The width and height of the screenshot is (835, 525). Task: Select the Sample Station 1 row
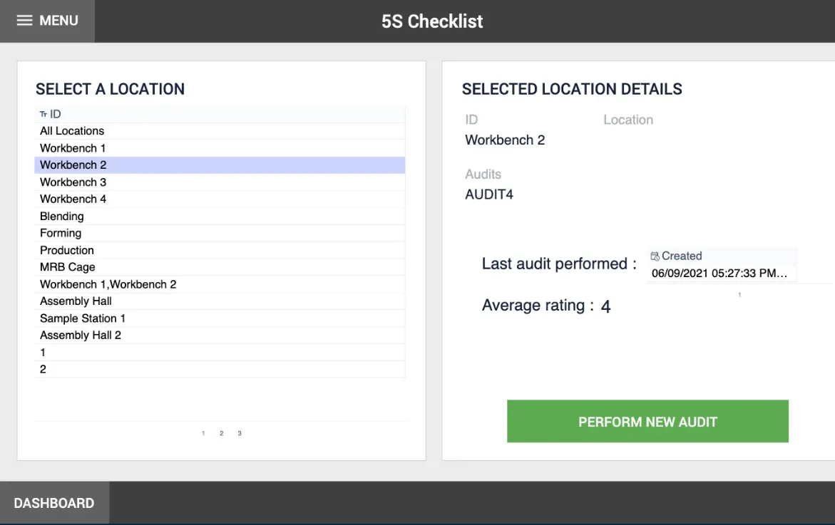click(220, 318)
